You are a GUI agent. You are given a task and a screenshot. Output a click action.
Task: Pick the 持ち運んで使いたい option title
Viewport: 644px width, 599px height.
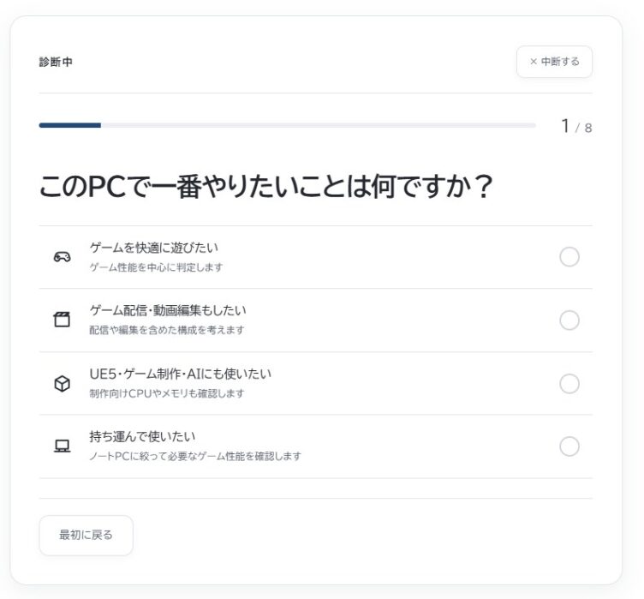[x=142, y=436]
